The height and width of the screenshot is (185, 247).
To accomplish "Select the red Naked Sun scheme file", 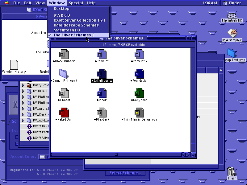I will click(64, 113).
